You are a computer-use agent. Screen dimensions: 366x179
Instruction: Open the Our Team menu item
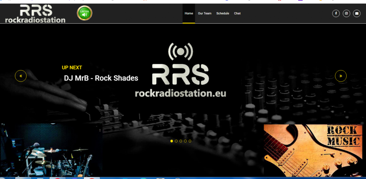point(204,14)
